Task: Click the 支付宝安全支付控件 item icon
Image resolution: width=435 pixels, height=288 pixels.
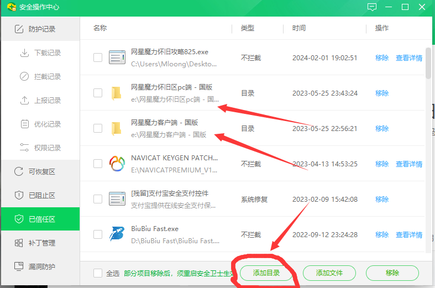Action: tap(117, 199)
